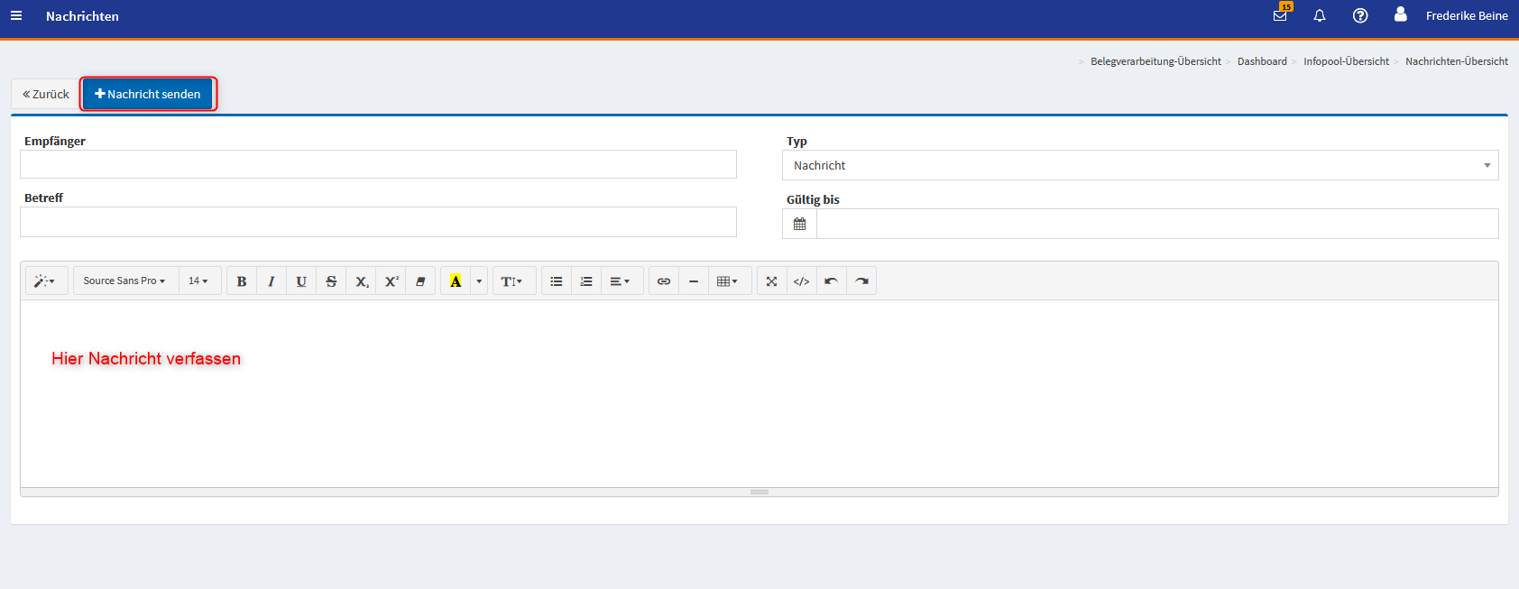The width and height of the screenshot is (1519, 589).
Task: Open the mail inbox icon with badge
Action: click(1280, 16)
